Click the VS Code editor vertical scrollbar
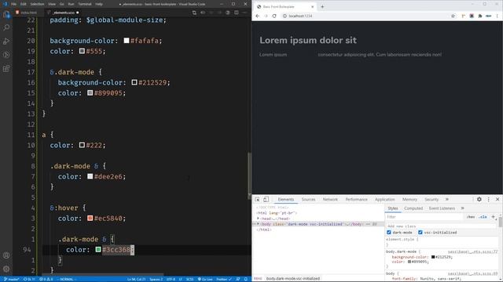Image resolution: width=503 pixels, height=282 pixels. (x=250, y=175)
